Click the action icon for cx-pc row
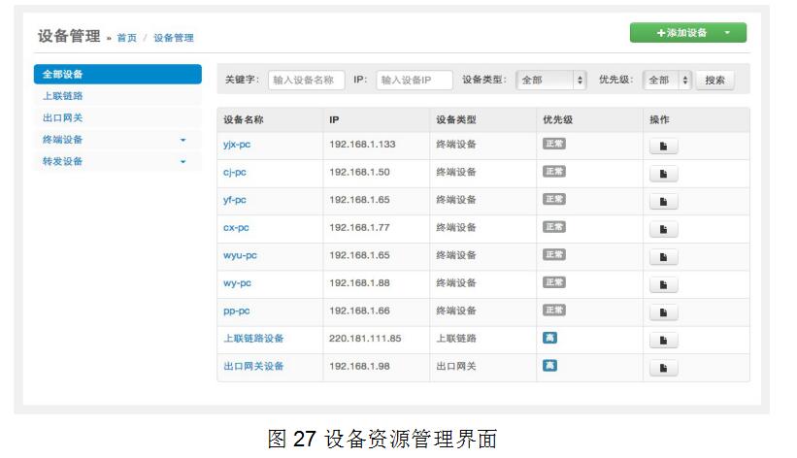Image resolution: width=797 pixels, height=458 pixels. pos(663,230)
